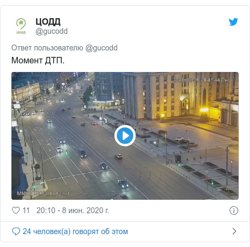Click the illuminated building in video thumbnail
The image size is (250, 247).
[x=180, y=97]
